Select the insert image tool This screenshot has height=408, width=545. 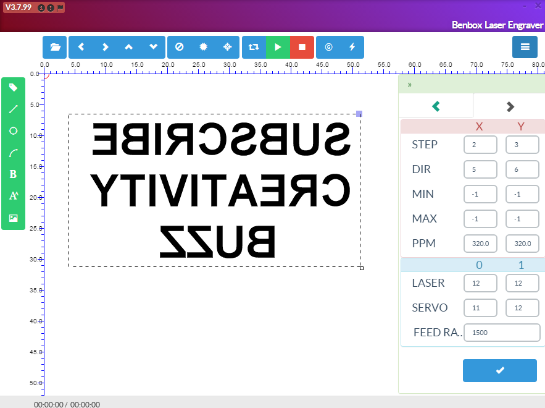13,218
